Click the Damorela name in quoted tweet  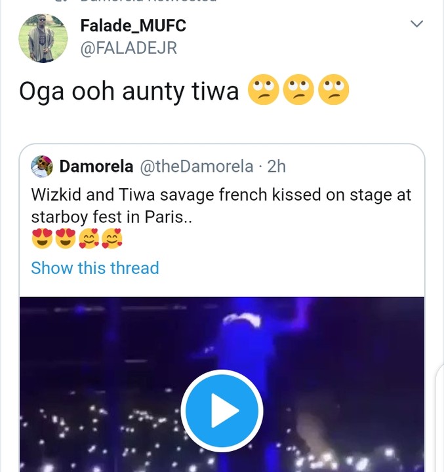96,167
